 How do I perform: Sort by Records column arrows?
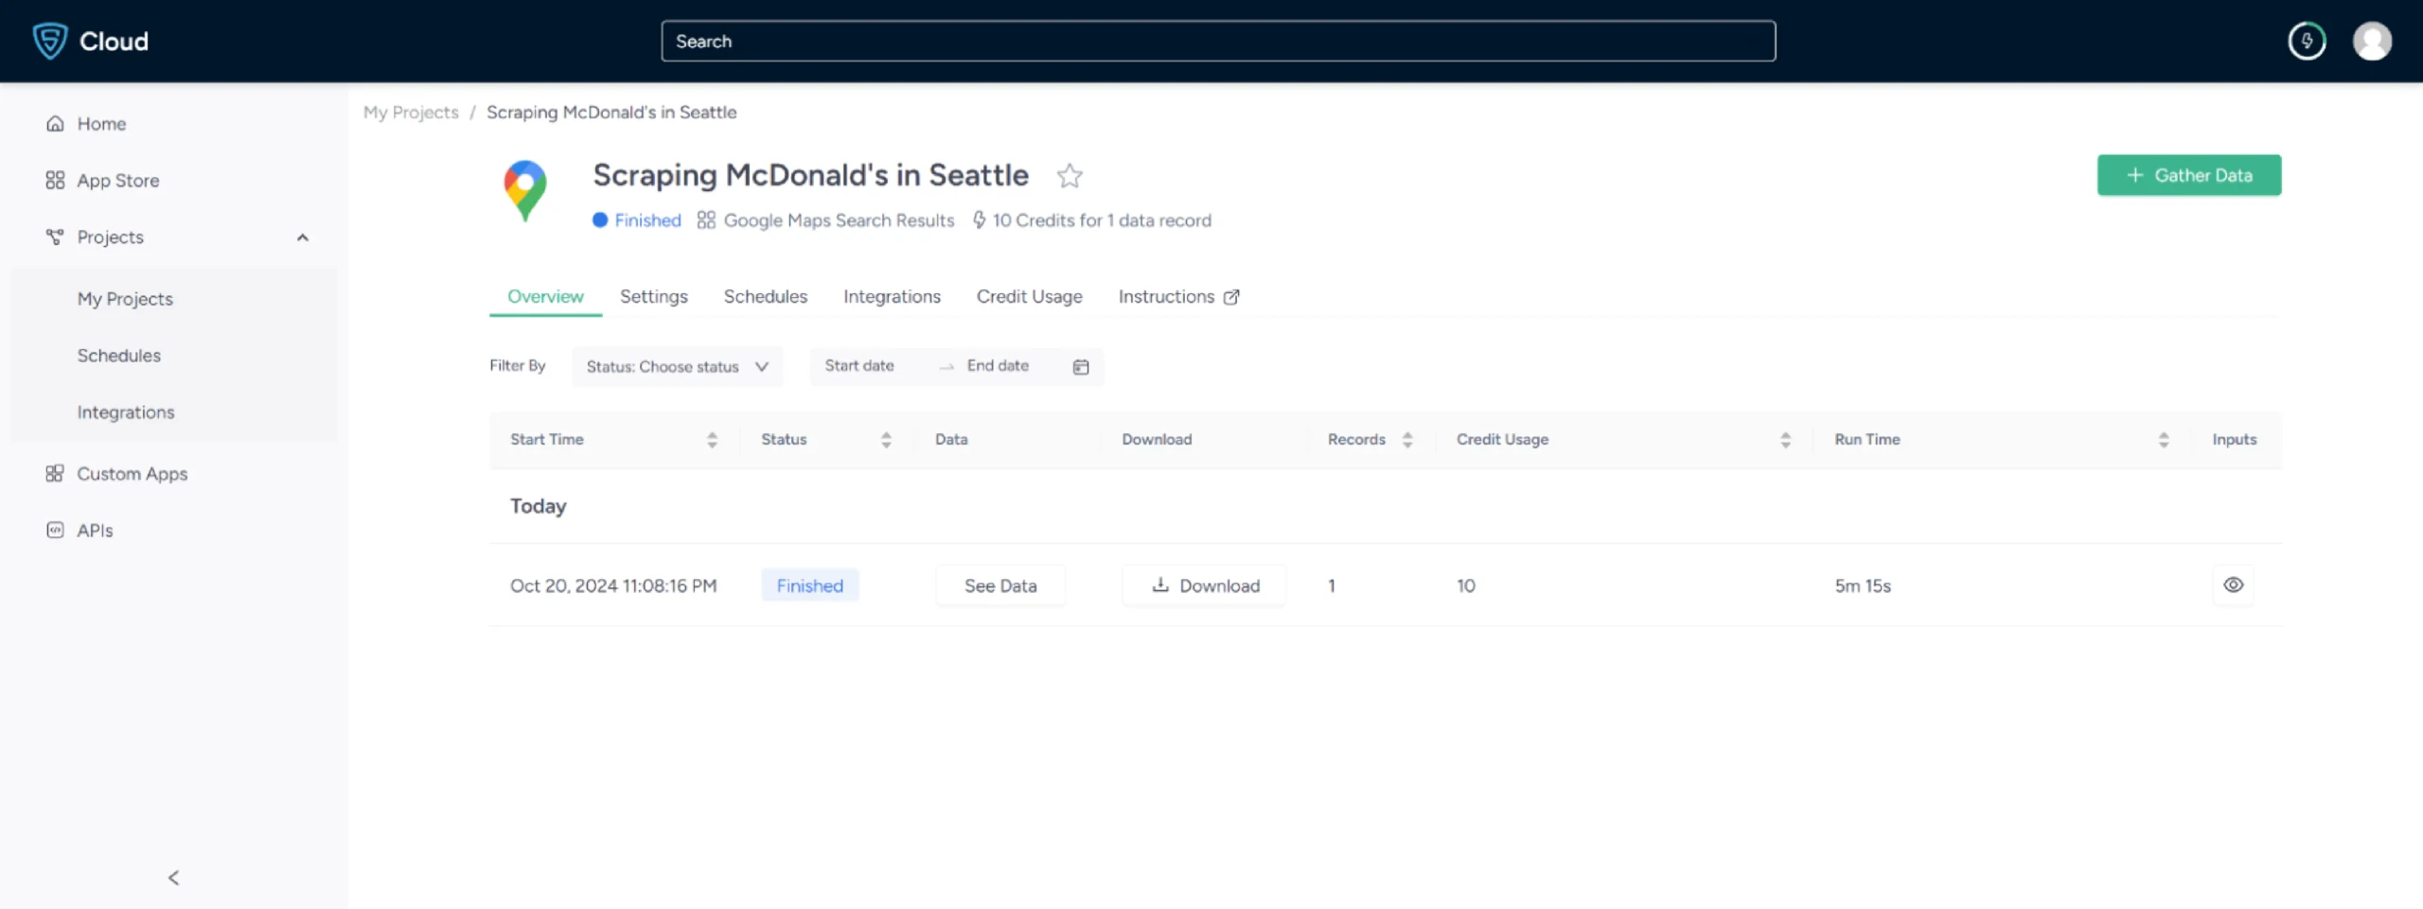[1407, 440]
